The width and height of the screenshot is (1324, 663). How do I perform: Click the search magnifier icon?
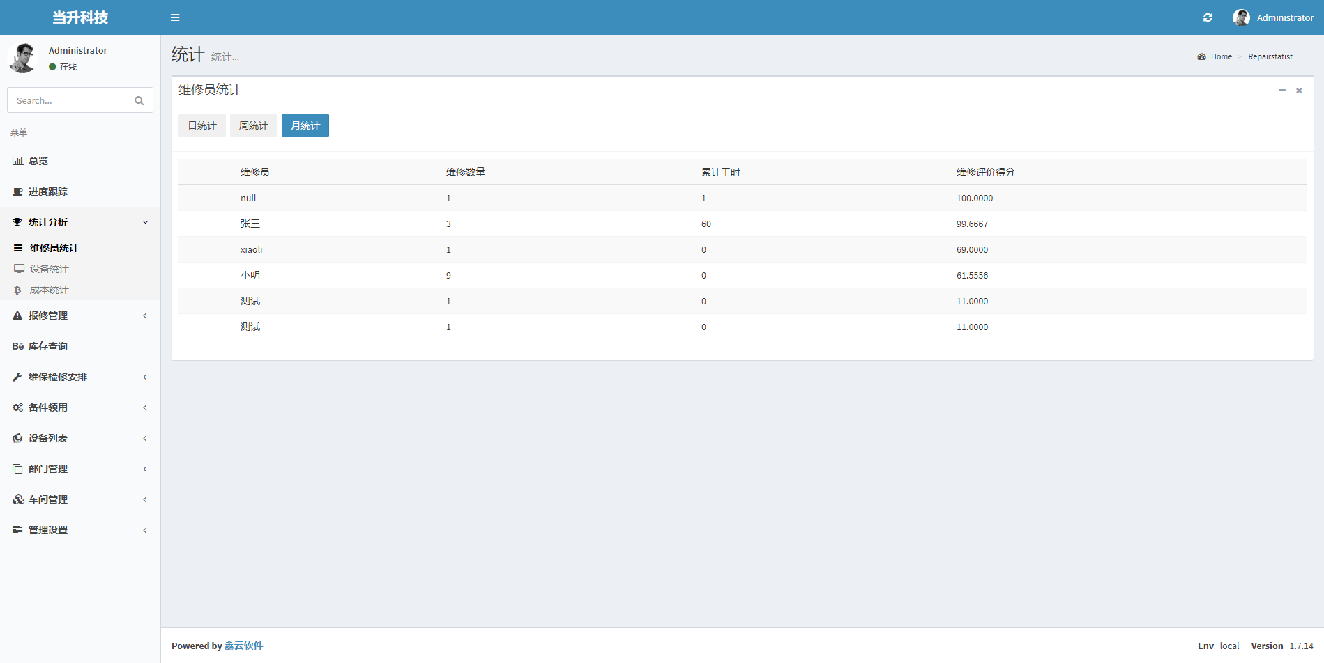click(139, 101)
